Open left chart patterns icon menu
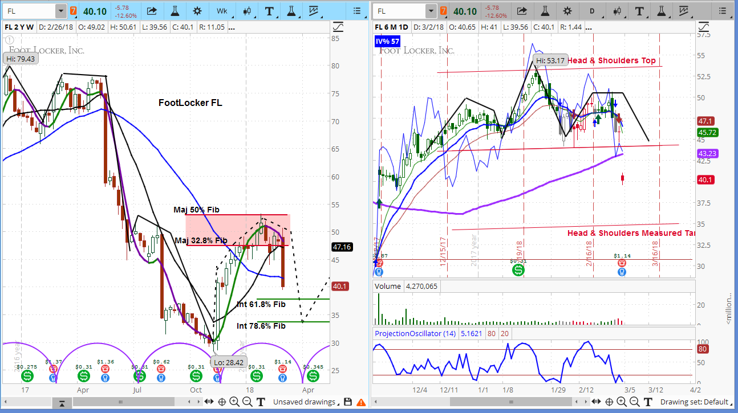 click(313, 11)
